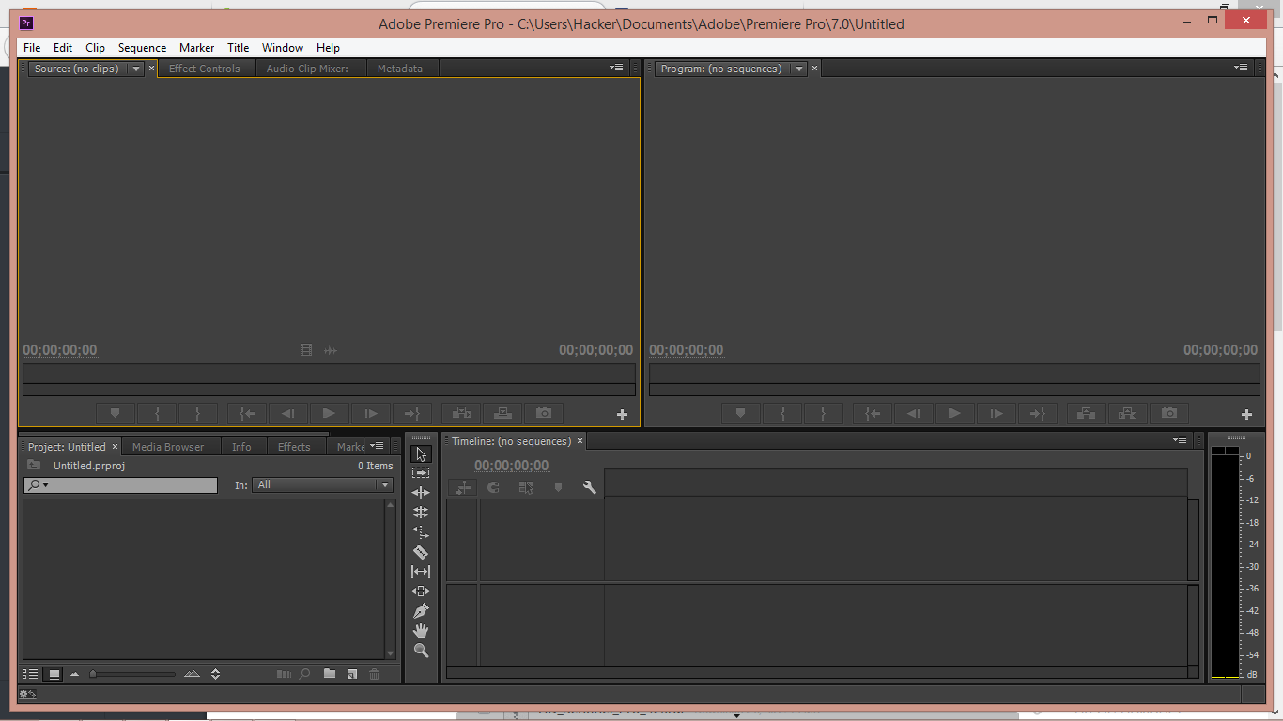Select the Zoom magnifier tool
Image resolution: width=1283 pixels, height=721 pixels.
[421, 651]
